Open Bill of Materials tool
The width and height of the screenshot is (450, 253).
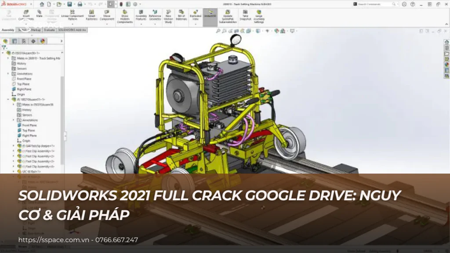click(181, 15)
